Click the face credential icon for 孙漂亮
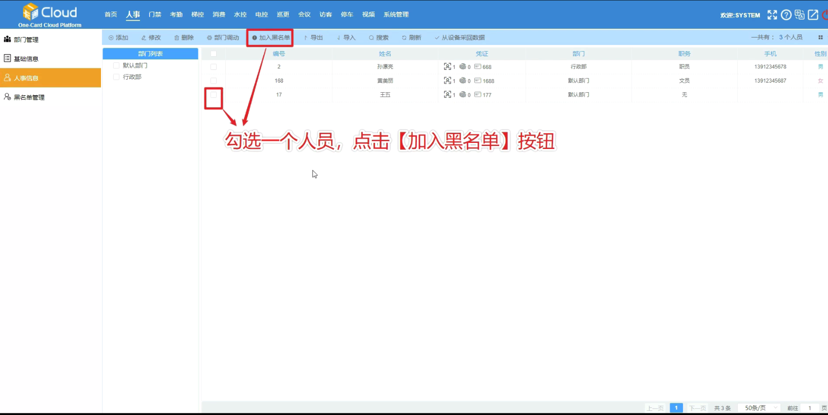The width and height of the screenshot is (828, 415). tap(447, 66)
